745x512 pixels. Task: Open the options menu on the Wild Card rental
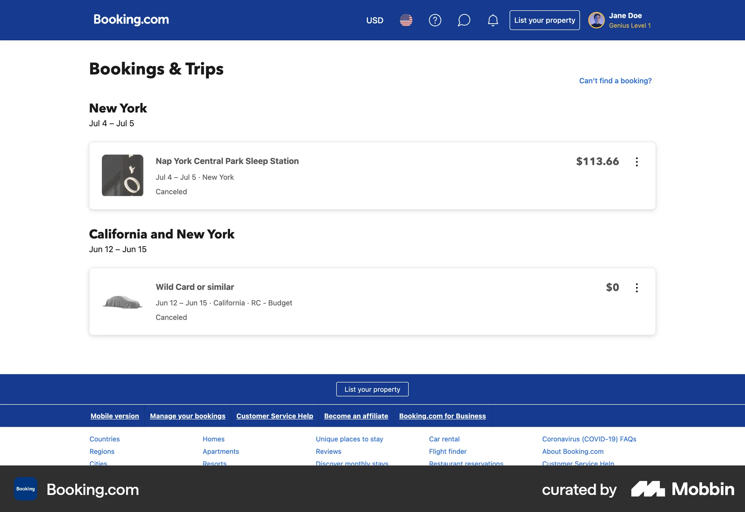(x=637, y=288)
